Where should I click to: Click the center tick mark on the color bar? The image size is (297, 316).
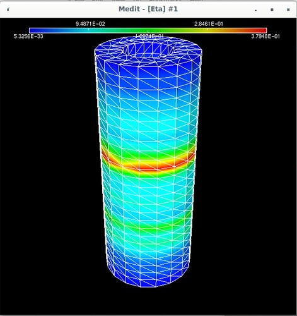pyautogui.click(x=148, y=32)
